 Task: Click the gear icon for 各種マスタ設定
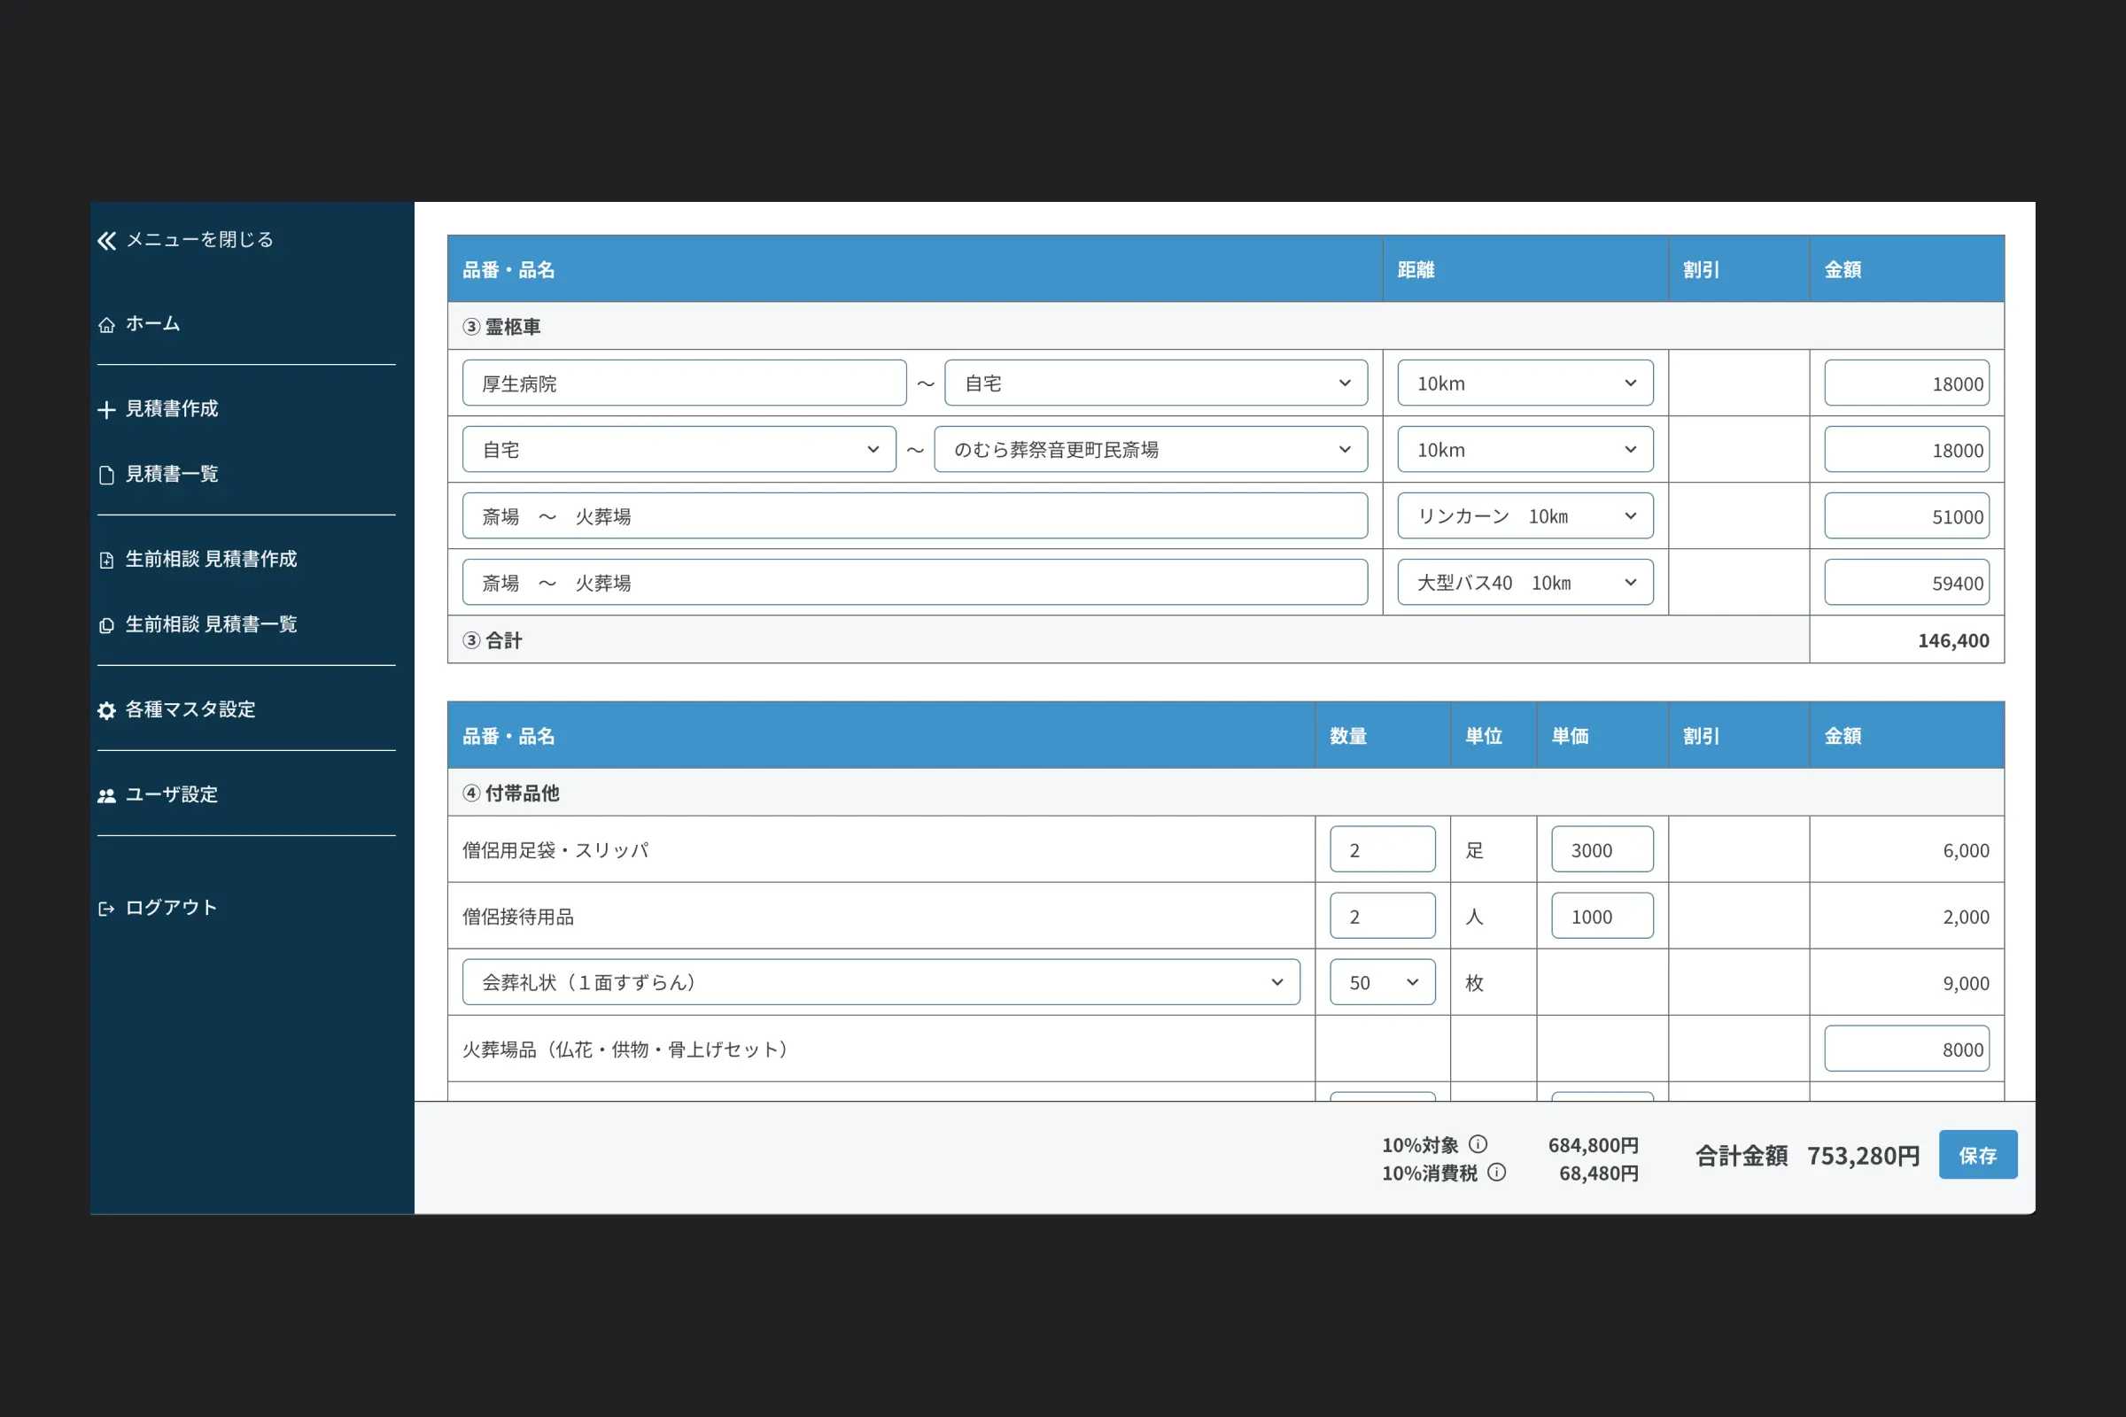point(106,710)
